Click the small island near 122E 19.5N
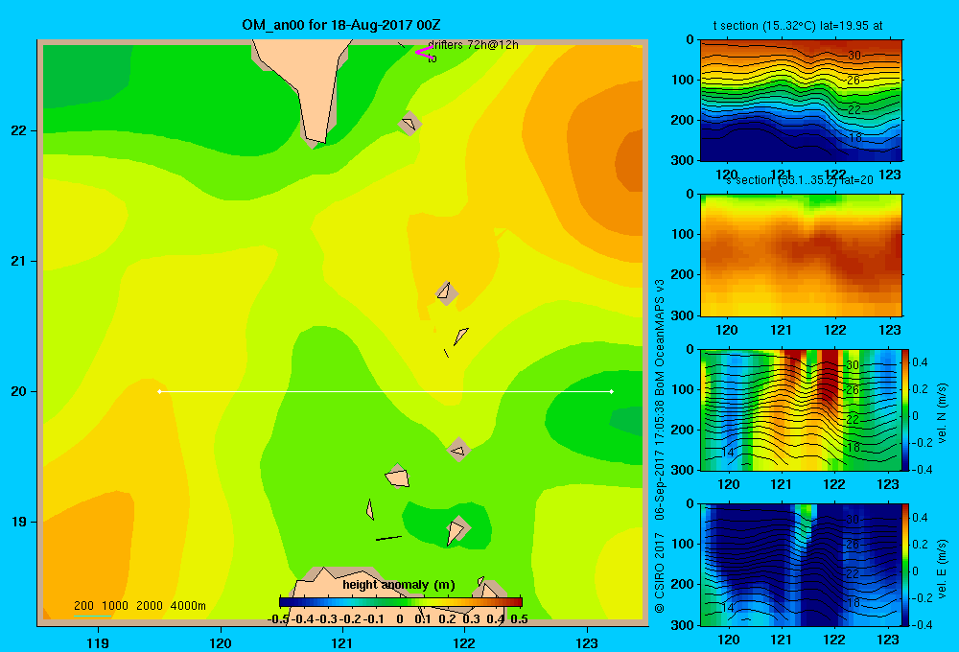 pyautogui.click(x=458, y=450)
